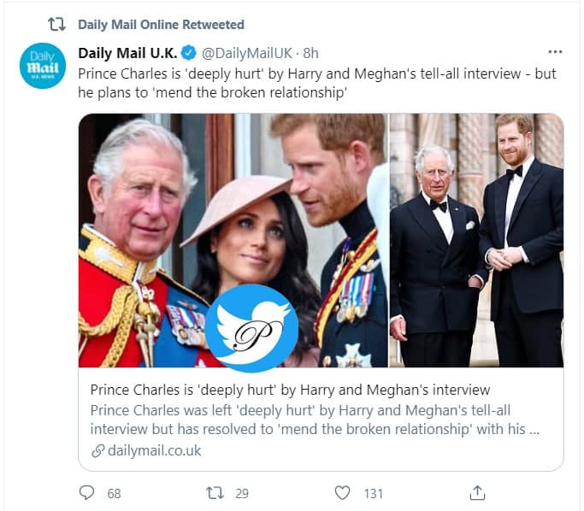This screenshot has height=511, width=584.
Task: Open the dailymail.co.uk link
Action: click(x=154, y=450)
